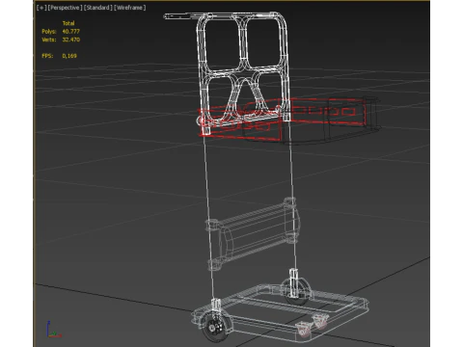The height and width of the screenshot is (347, 463).
Task: Select the cart base platform wireframe
Action: point(281,312)
